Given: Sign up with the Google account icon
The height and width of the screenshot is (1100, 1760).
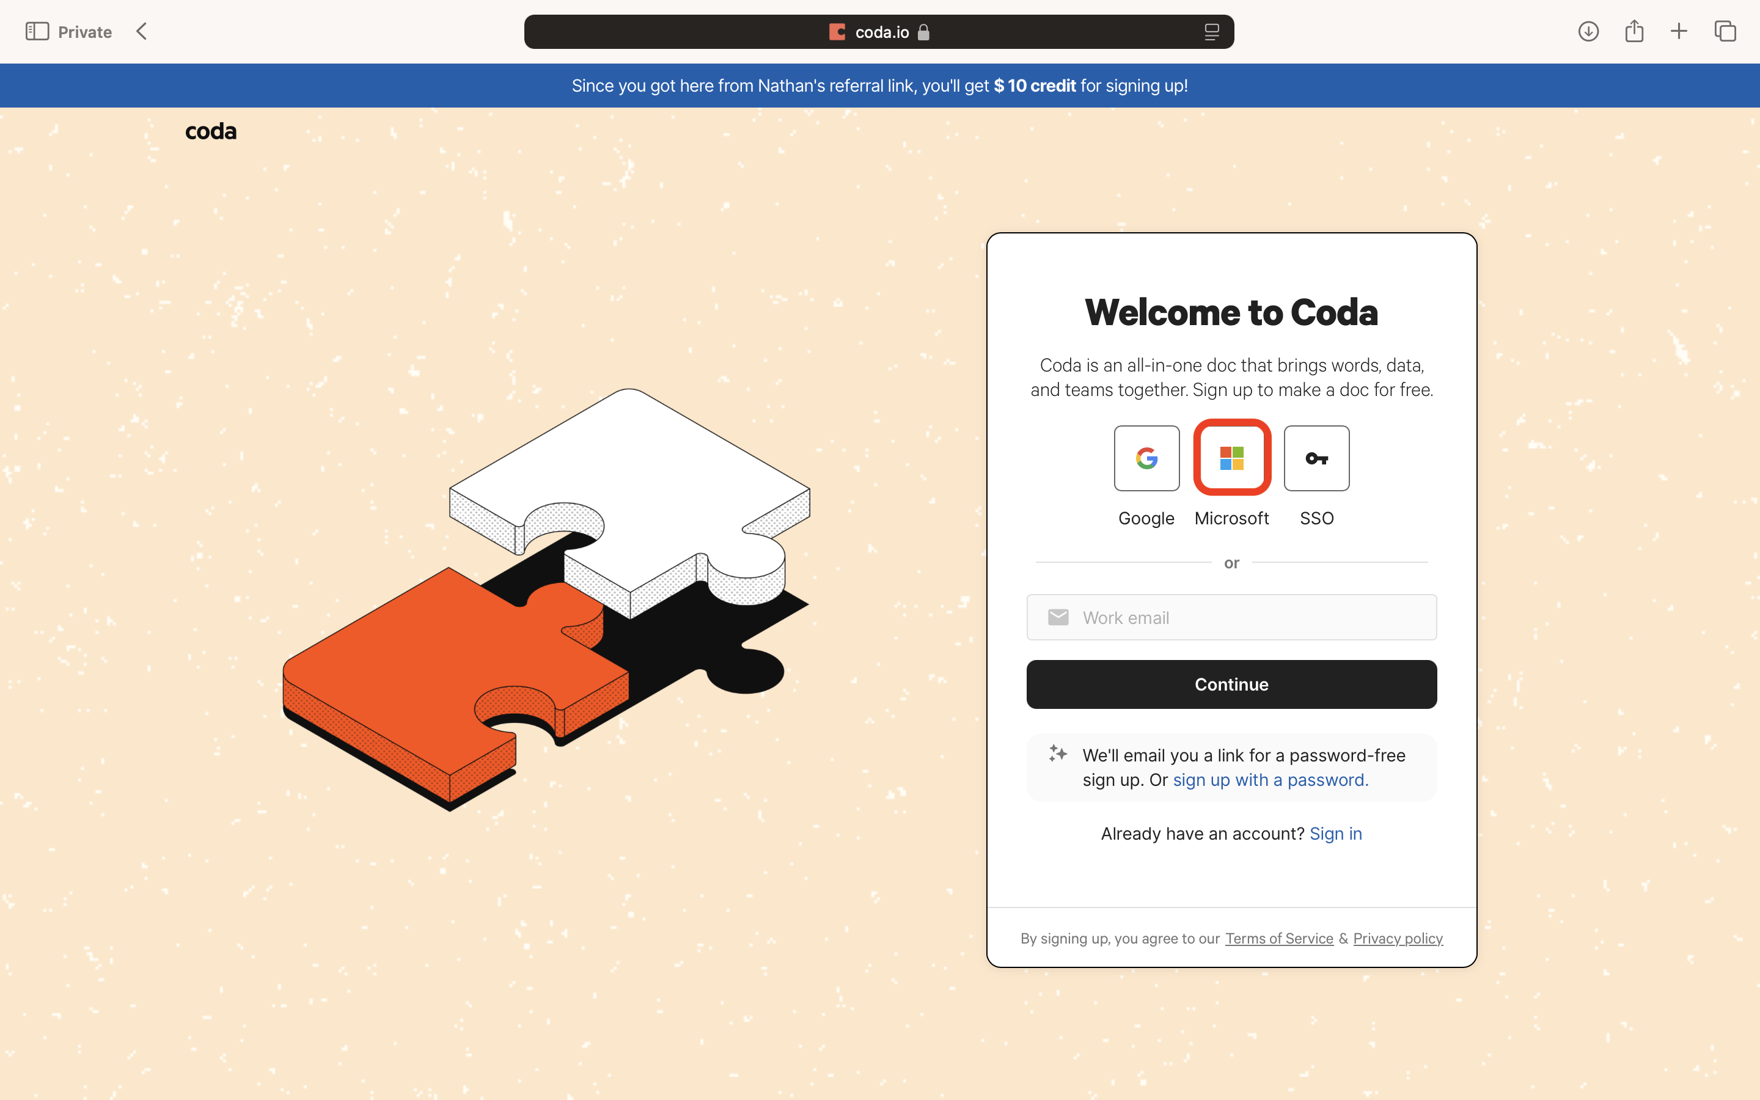Looking at the screenshot, I should tap(1145, 458).
